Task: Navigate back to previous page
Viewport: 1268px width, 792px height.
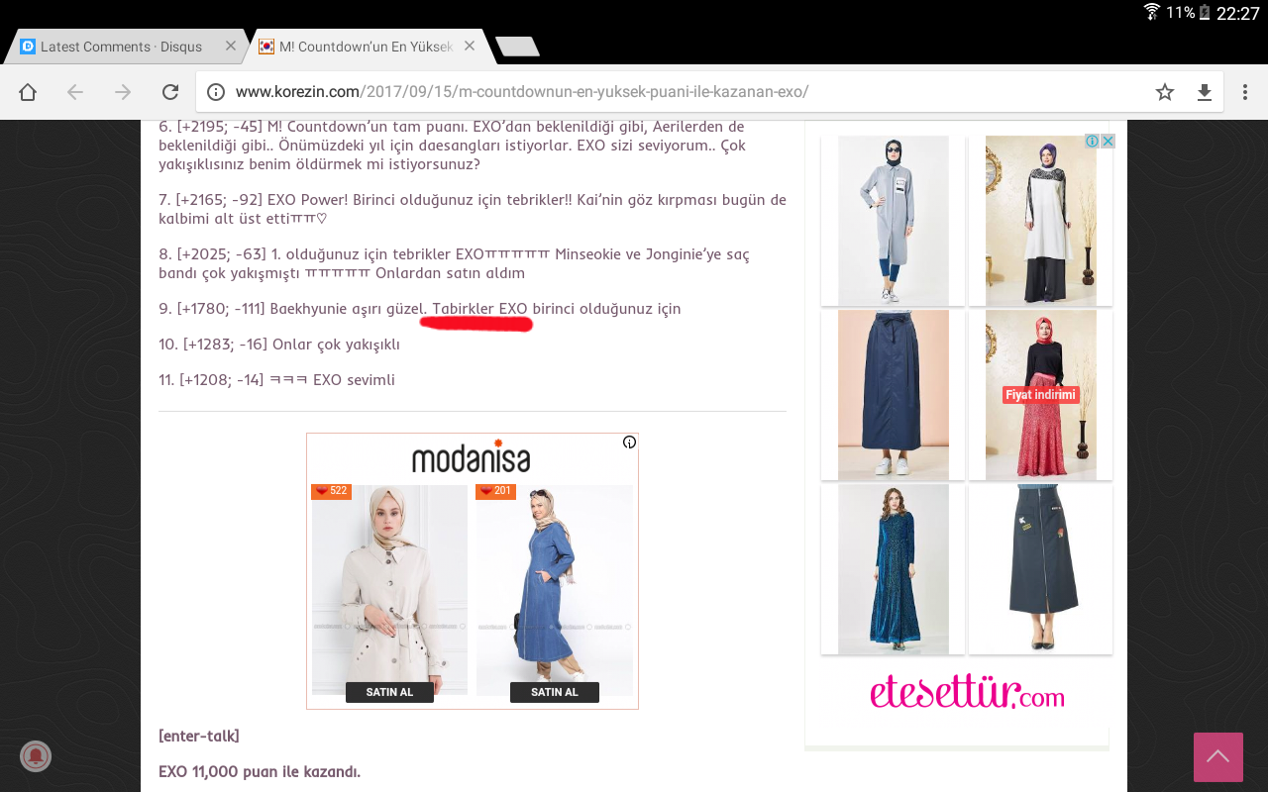Action: 75,92
